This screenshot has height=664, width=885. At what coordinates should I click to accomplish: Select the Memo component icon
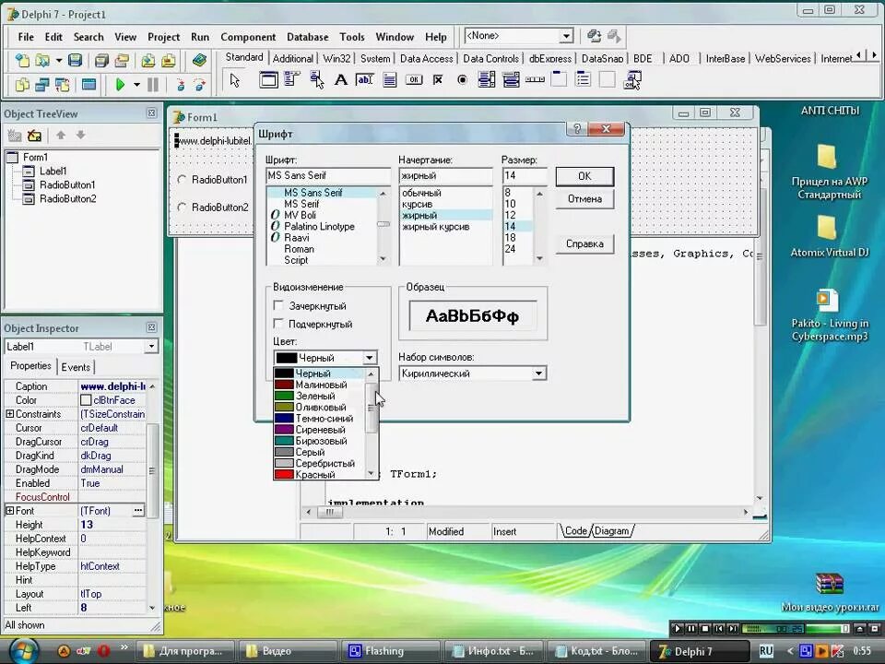tap(389, 80)
